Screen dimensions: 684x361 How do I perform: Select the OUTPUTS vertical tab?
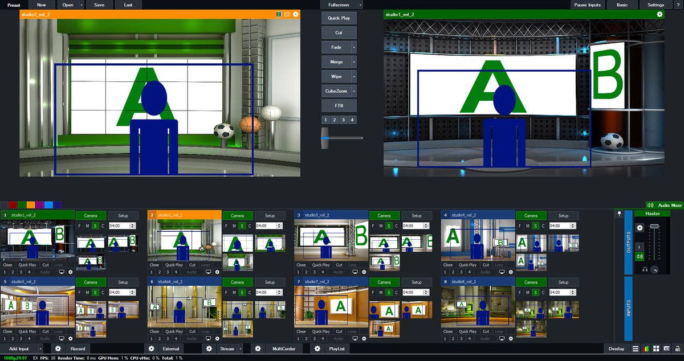629,242
